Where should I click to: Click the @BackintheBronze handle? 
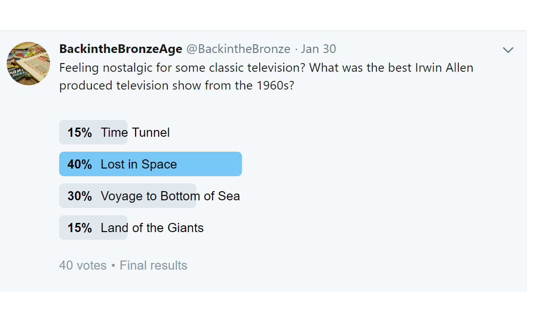[x=238, y=49]
